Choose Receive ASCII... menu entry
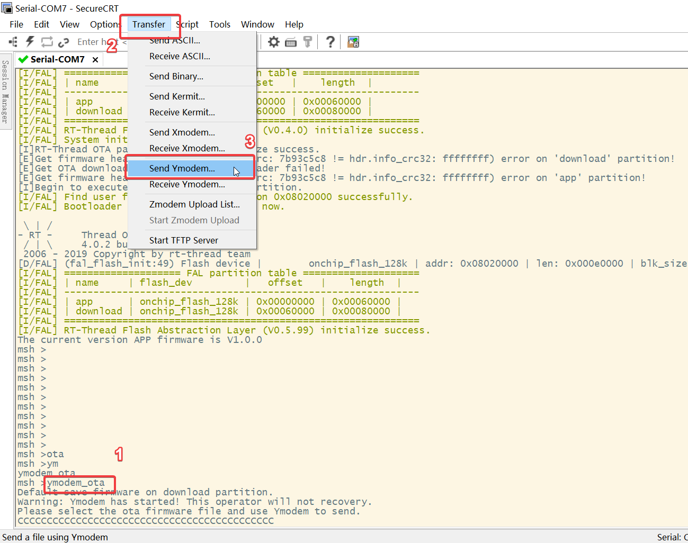688x543 pixels. point(192,56)
